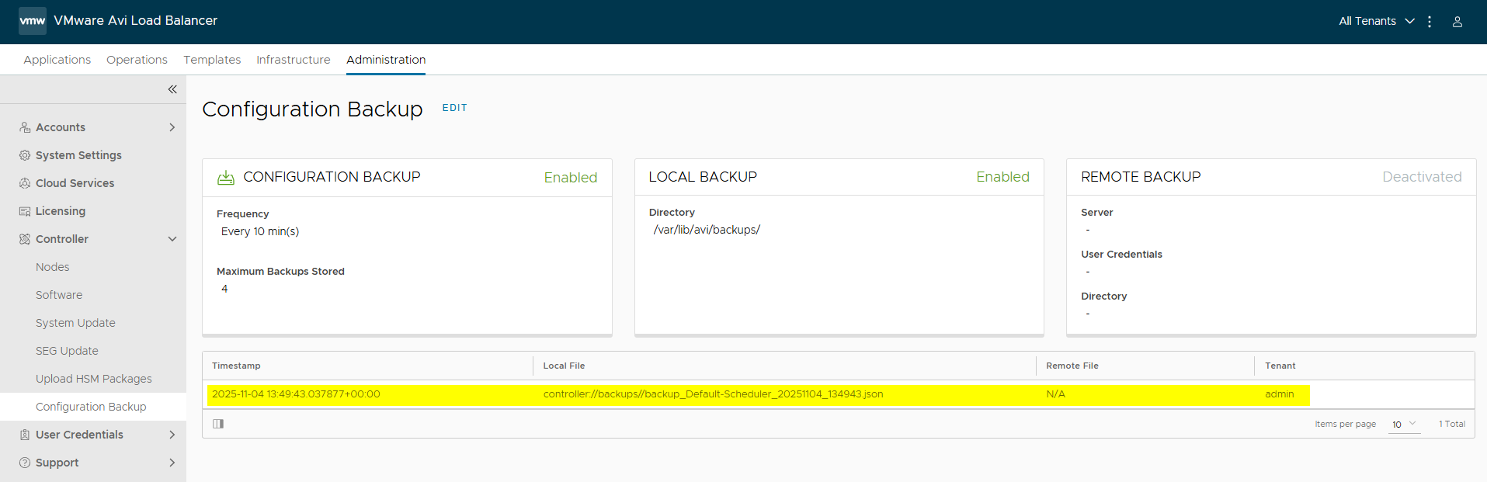Click the Cloud Services icon
Screen dimensions: 1487x482
[x=25, y=183]
